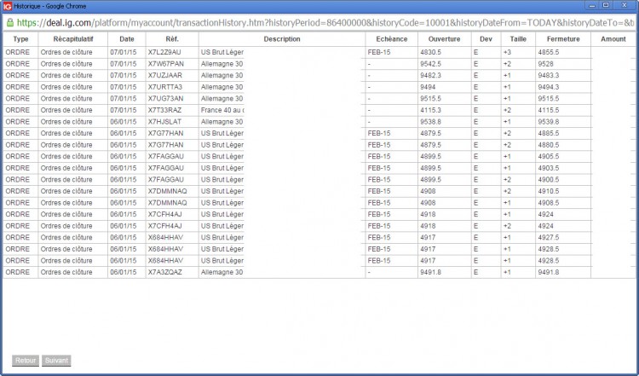
Task: Click the Retour button
Action: pyautogui.click(x=26, y=361)
